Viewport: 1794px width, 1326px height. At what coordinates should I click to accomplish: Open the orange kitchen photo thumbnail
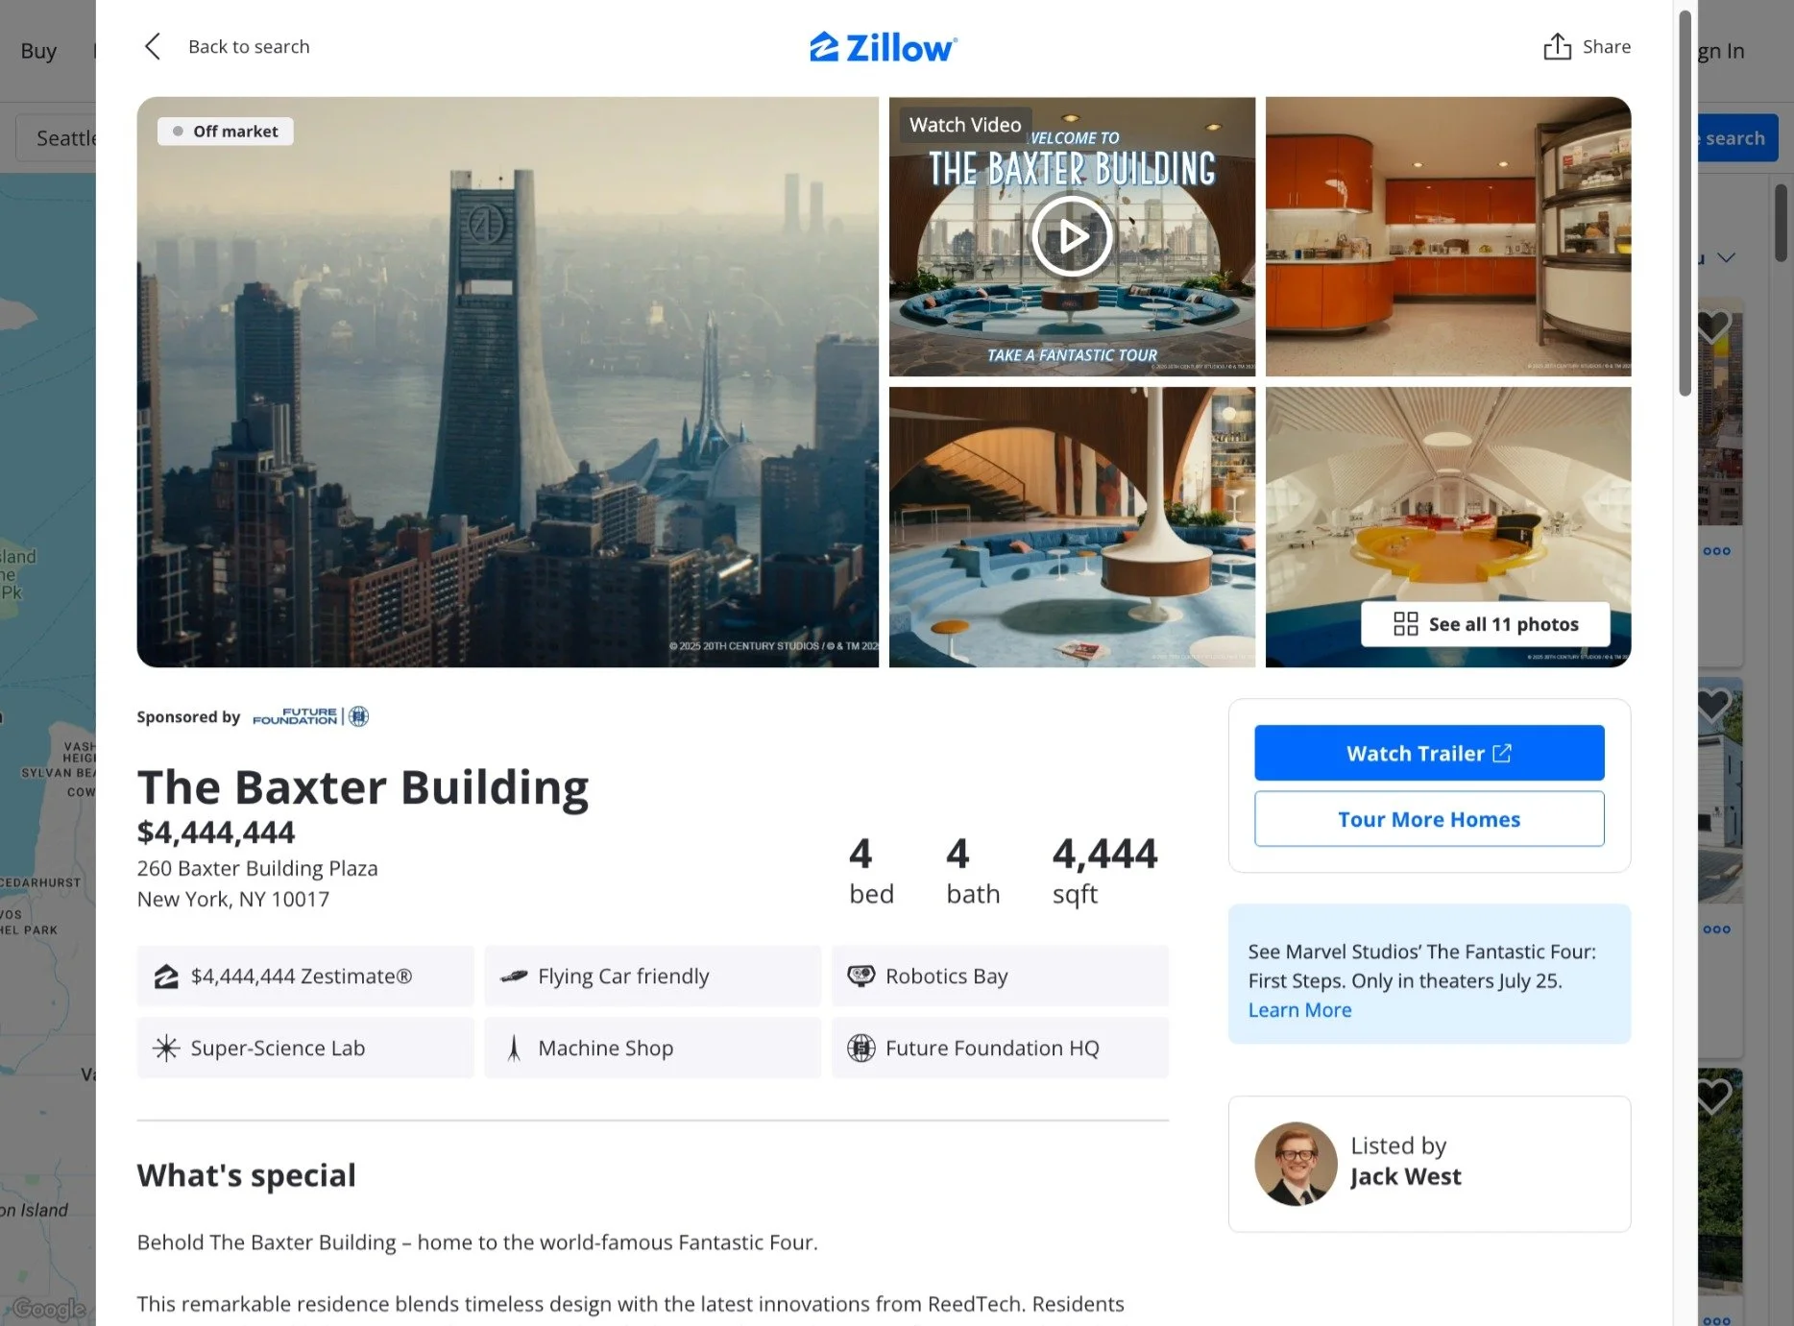click(x=1448, y=236)
